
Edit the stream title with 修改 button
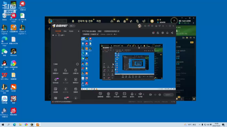100,31
